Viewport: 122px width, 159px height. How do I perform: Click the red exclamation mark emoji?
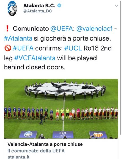(7, 29)
